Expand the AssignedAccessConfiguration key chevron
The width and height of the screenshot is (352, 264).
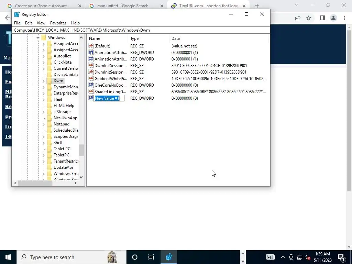43,50
